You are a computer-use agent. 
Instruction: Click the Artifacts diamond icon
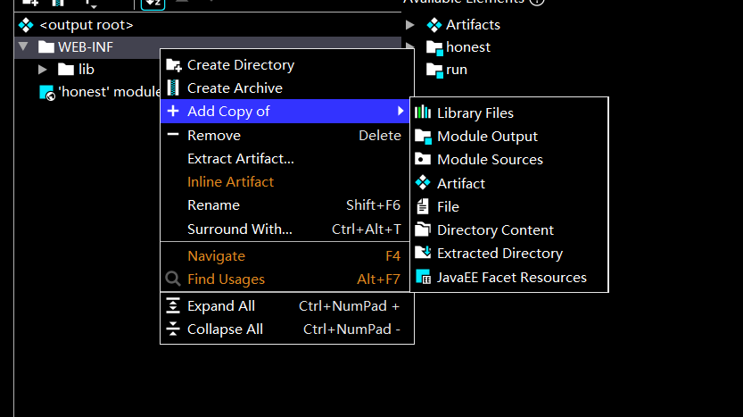click(x=434, y=25)
